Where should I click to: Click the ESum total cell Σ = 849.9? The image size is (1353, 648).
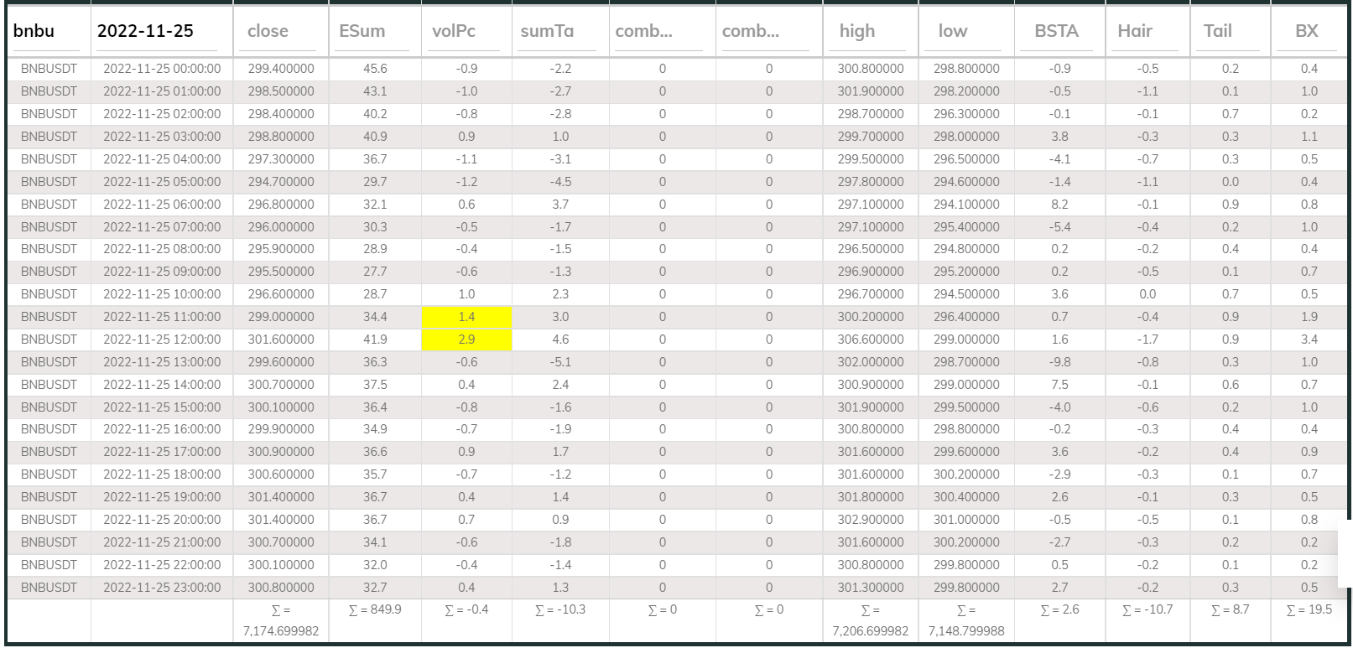point(374,610)
